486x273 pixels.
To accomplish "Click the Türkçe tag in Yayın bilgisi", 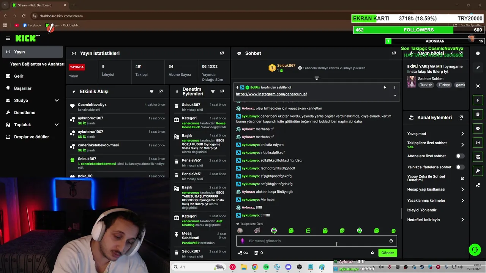I will tap(444, 85).
